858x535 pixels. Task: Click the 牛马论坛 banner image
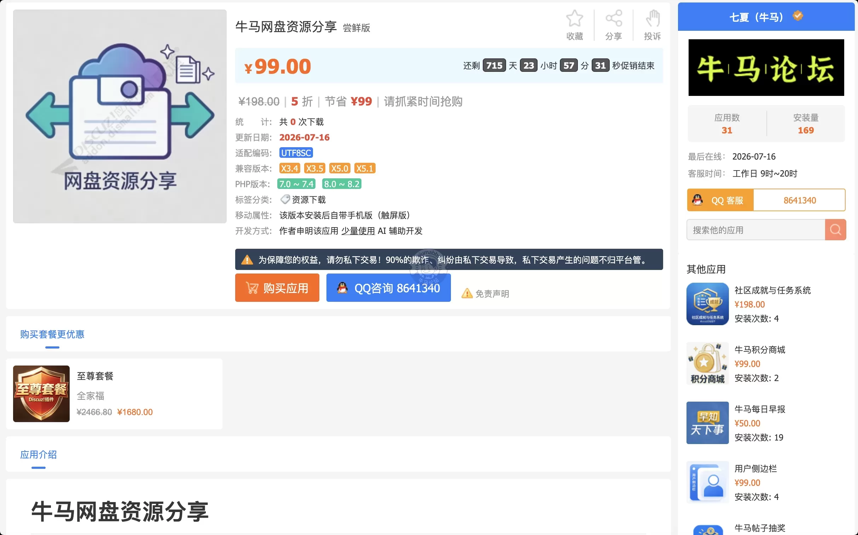click(x=766, y=68)
